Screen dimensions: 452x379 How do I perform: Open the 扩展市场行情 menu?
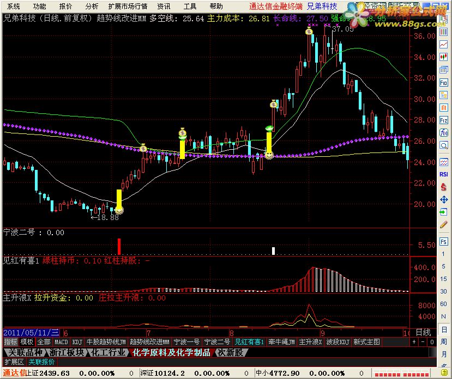(128, 6)
